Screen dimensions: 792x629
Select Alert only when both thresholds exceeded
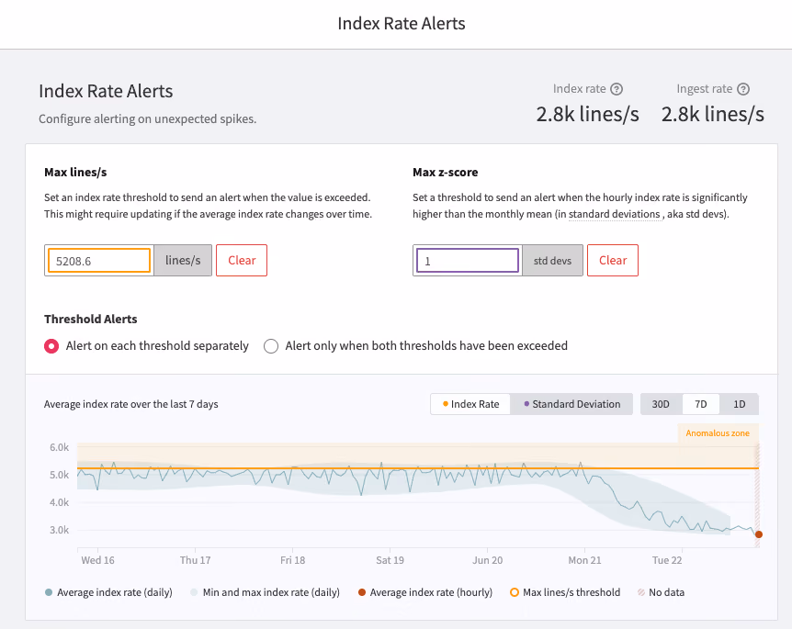pos(271,346)
